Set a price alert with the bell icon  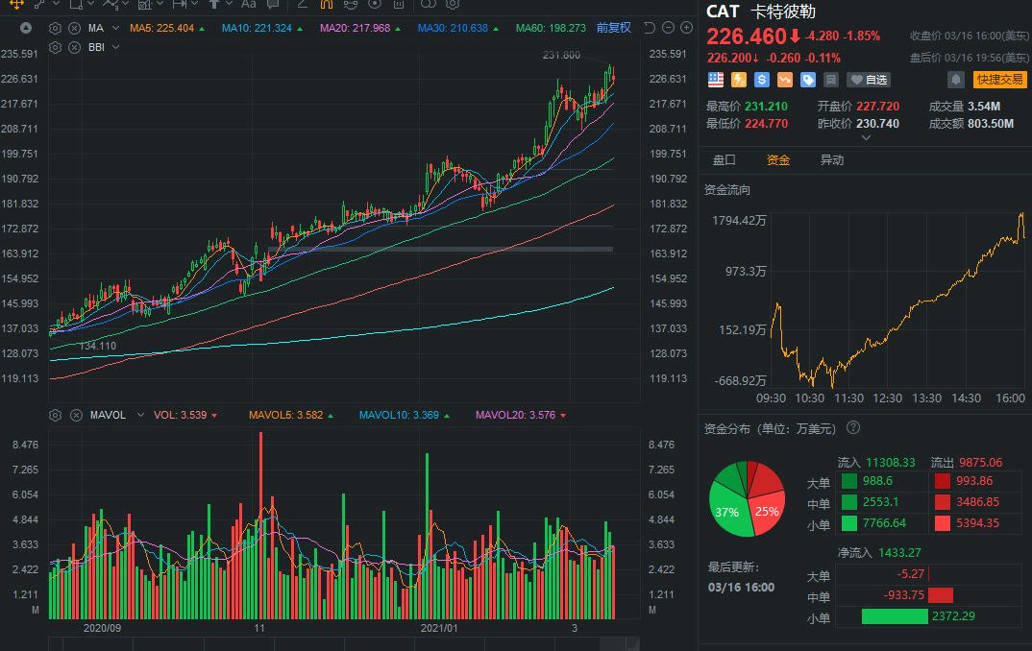coord(956,80)
